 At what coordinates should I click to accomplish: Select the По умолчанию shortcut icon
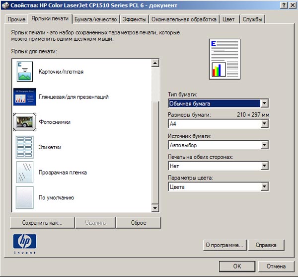coord(24,197)
